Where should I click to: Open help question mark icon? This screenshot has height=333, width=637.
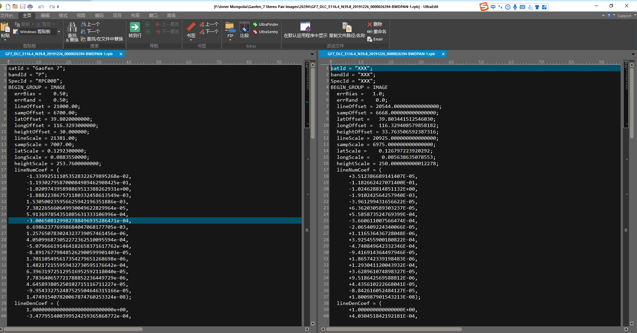coord(609,15)
